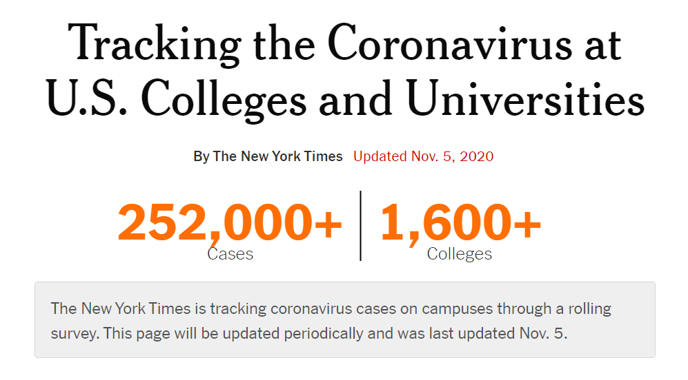The image size is (688, 380).
Task: Click the vertical divider between the two stats
Action: [361, 226]
